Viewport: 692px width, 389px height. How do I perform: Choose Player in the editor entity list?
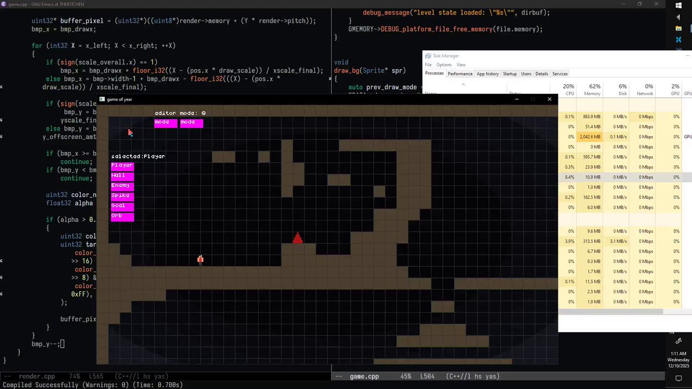click(122, 165)
